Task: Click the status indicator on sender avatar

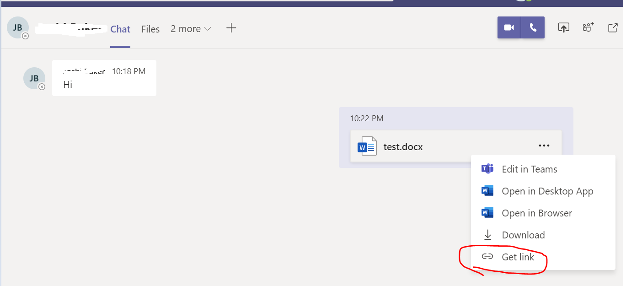Action: pyautogui.click(x=42, y=86)
